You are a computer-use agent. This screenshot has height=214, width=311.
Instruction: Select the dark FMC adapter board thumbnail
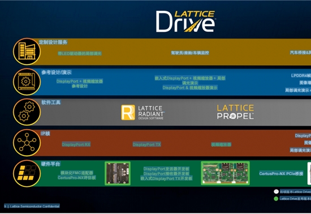[x=118, y=173]
